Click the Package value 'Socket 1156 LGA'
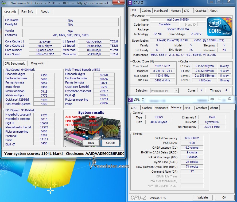This screenshot has height=202, width=237. point(178,29)
